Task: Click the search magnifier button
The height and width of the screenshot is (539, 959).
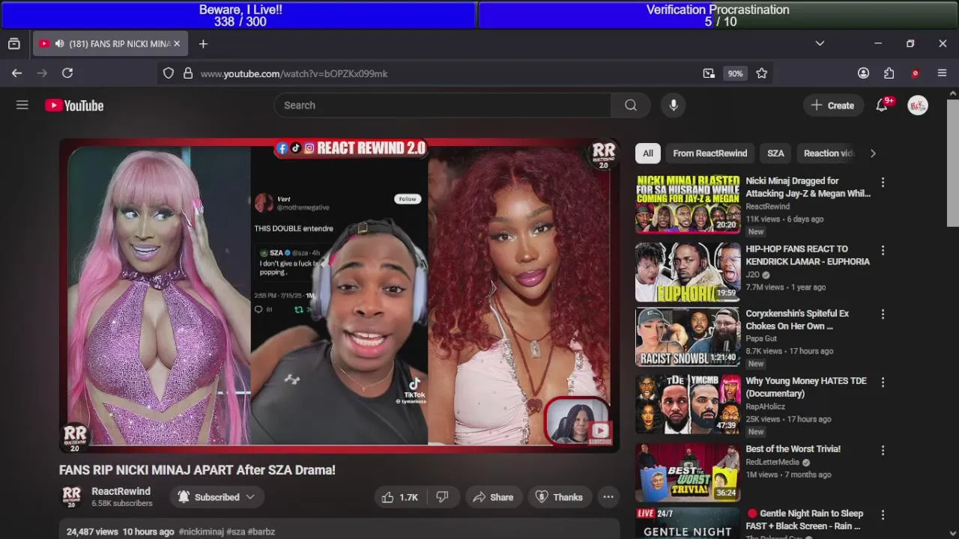Action: [x=631, y=106]
